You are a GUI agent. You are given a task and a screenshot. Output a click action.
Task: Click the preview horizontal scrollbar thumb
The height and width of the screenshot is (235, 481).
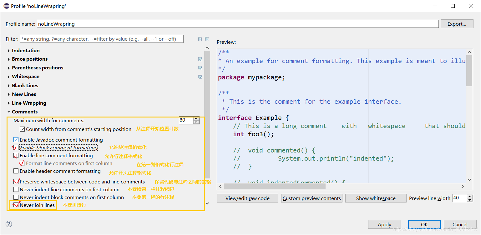pyautogui.click(x=275, y=186)
